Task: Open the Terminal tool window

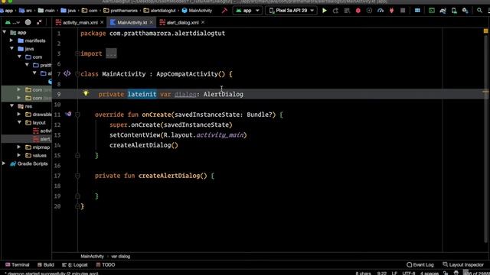Action: 18,265
